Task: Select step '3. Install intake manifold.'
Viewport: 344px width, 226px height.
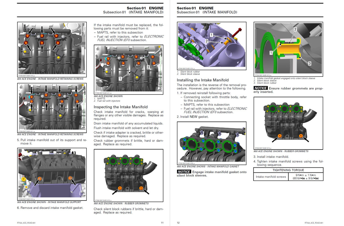Action: (x=271, y=157)
